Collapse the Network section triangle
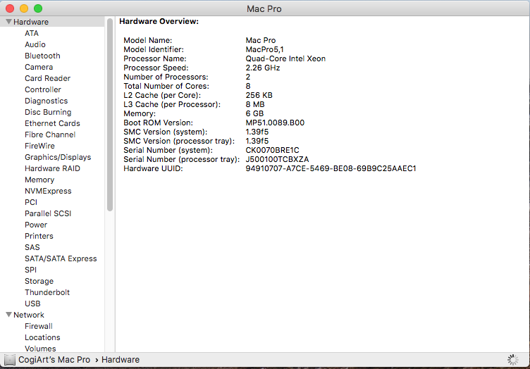This screenshot has height=369, width=530. point(8,315)
